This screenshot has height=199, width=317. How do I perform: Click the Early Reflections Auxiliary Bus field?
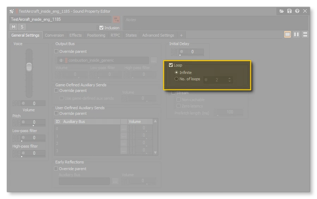[84, 181]
